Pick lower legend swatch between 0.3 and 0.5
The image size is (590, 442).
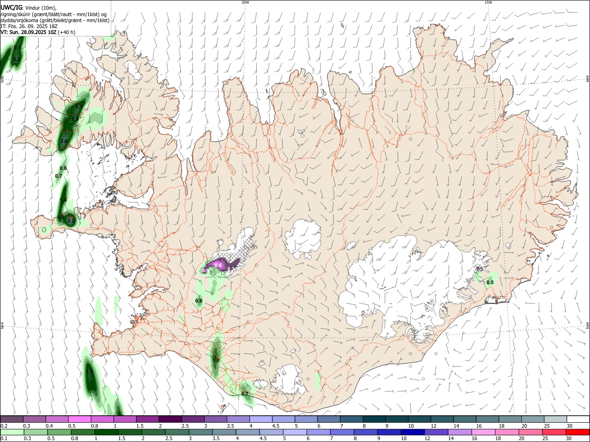click(35, 432)
